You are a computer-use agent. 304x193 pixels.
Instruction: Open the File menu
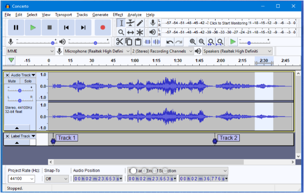pos(8,15)
